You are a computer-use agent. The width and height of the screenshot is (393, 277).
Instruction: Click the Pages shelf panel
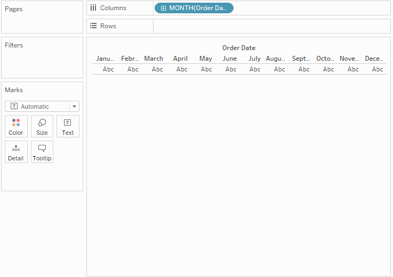[x=42, y=17]
